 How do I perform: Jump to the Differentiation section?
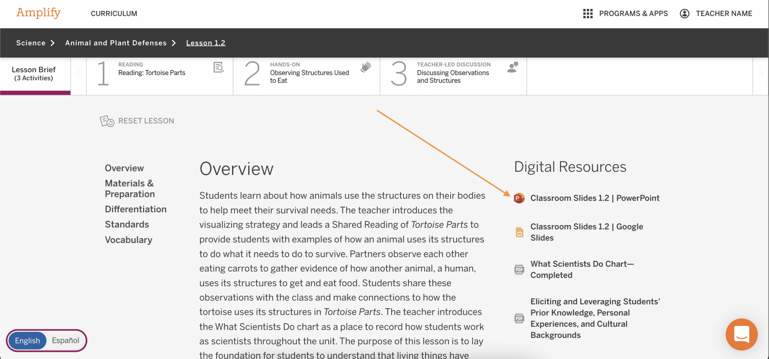[136, 209]
